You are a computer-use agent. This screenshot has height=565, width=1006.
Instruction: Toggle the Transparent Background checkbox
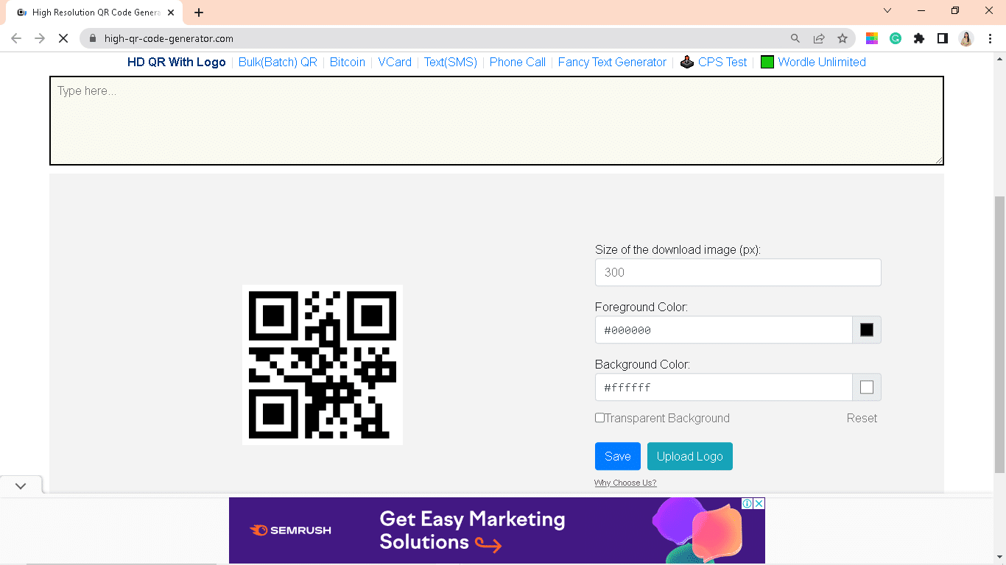pos(599,418)
